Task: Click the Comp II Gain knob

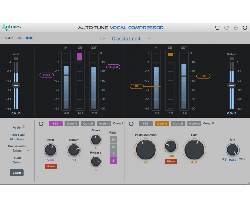Action: coord(194,150)
